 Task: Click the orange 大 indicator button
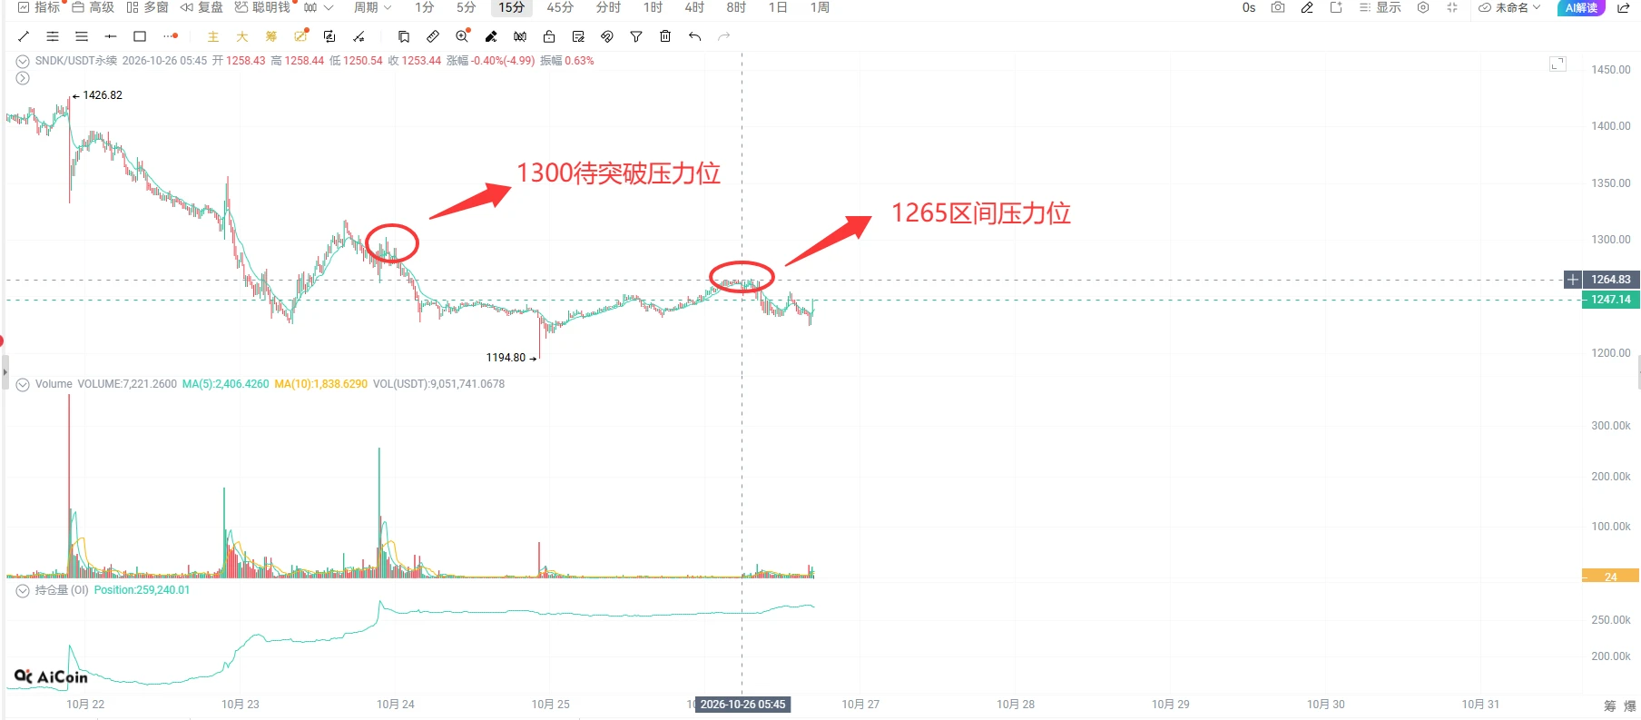(x=242, y=36)
